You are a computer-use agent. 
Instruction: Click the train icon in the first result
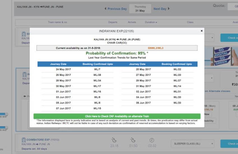pos(24,34)
